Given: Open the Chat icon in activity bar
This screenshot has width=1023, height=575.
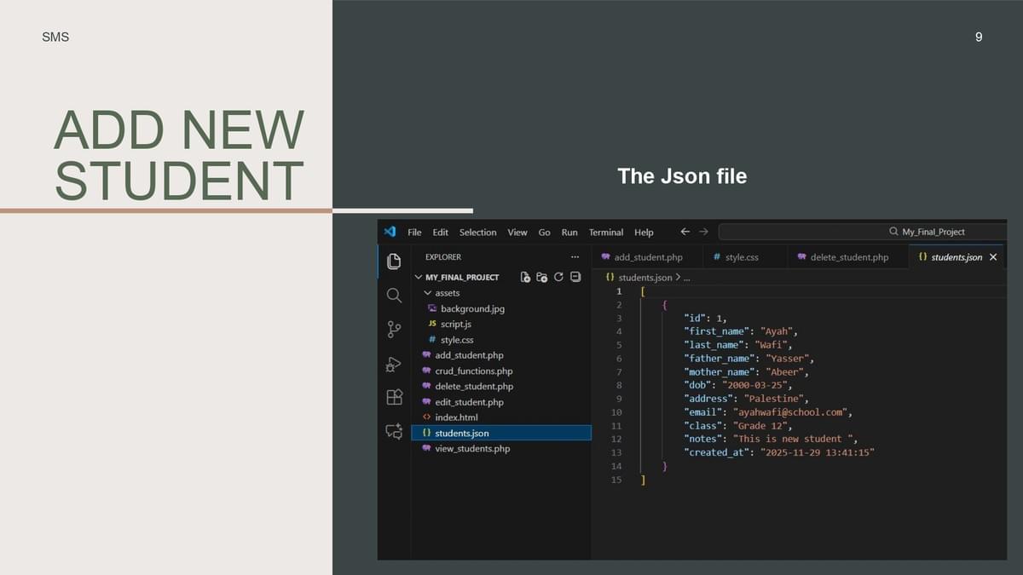Looking at the screenshot, I should click(x=394, y=432).
